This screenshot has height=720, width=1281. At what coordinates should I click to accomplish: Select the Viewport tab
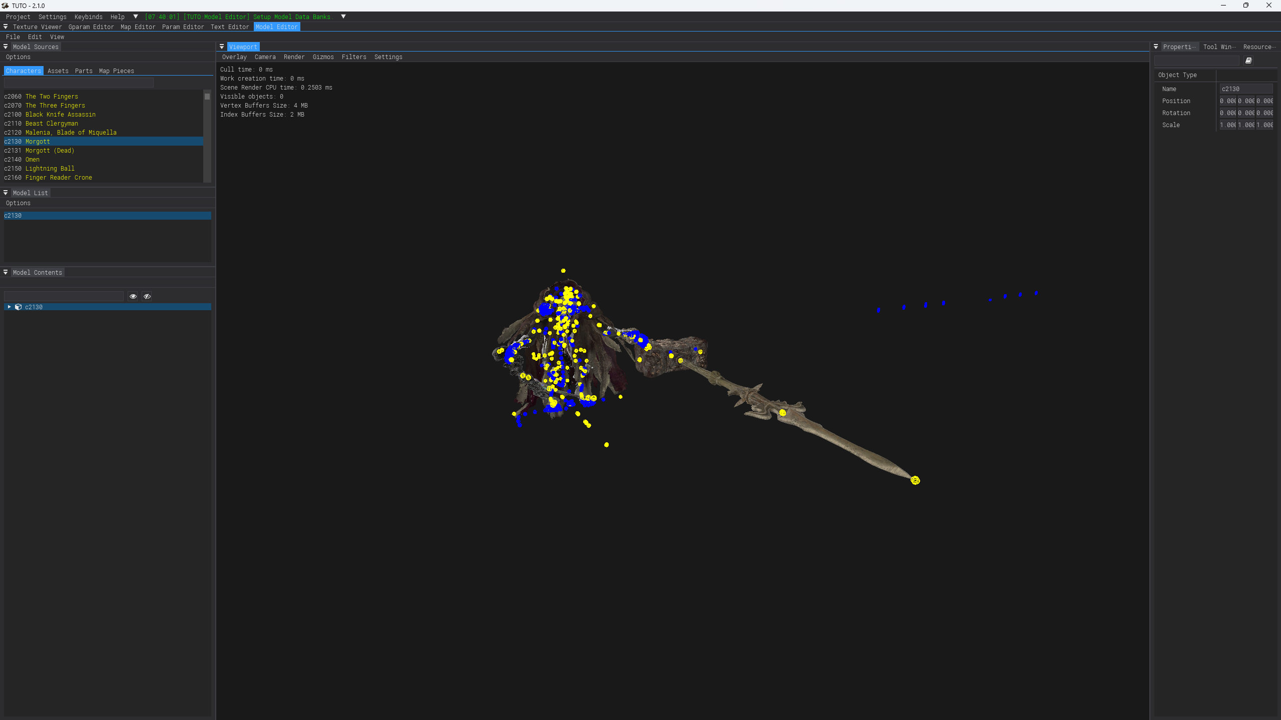[243, 47]
